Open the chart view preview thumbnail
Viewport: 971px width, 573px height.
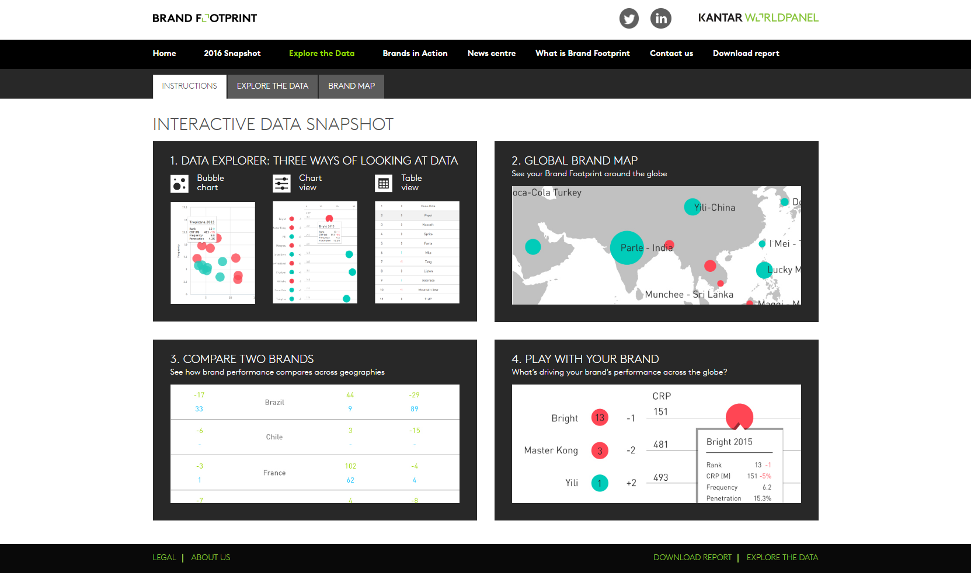pos(315,253)
